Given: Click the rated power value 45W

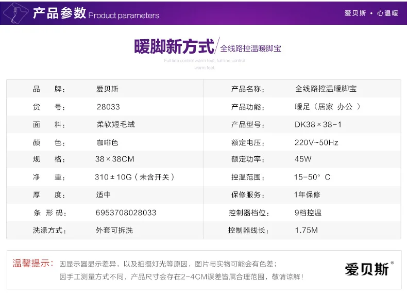Looking at the screenshot, I should pyautogui.click(x=303, y=159).
